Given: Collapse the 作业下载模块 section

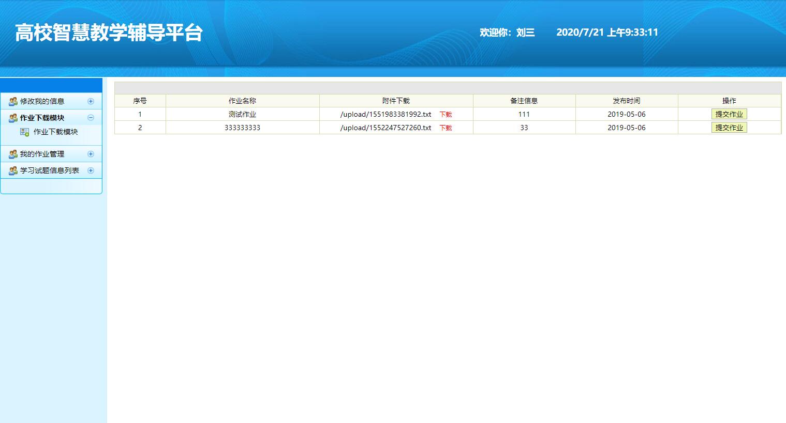Looking at the screenshot, I should [91, 118].
